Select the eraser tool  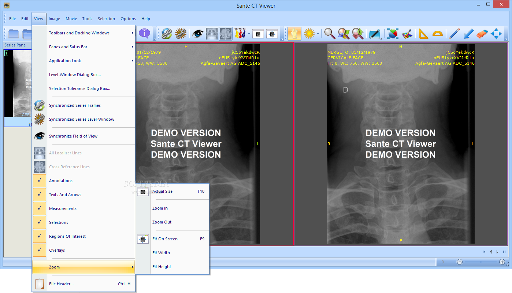(482, 34)
